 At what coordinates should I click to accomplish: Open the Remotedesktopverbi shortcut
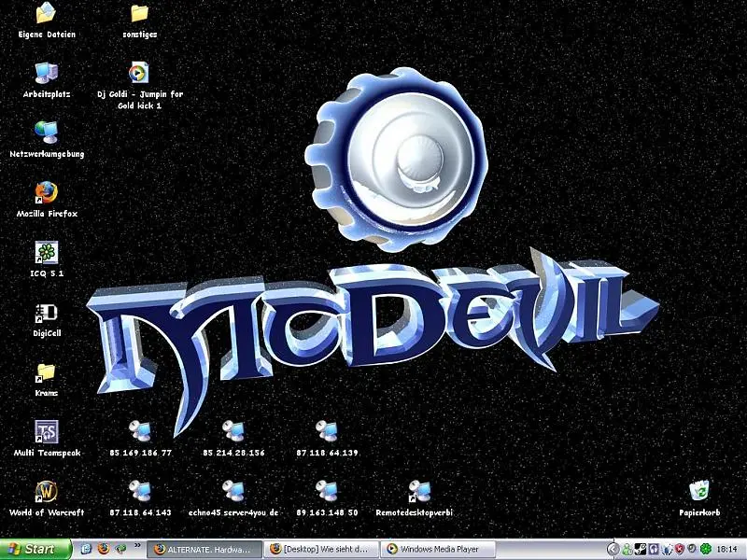tap(419, 492)
